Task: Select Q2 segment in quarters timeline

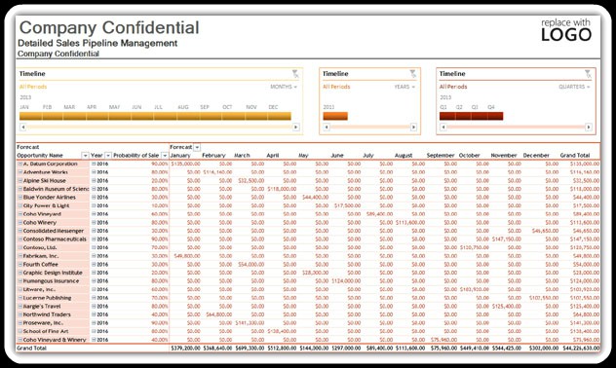Action: [x=463, y=116]
